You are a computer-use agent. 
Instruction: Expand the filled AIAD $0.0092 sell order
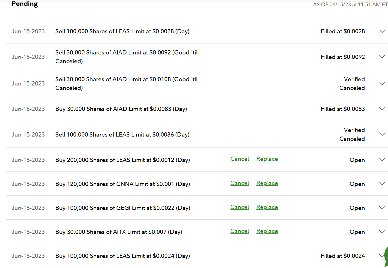click(x=382, y=57)
